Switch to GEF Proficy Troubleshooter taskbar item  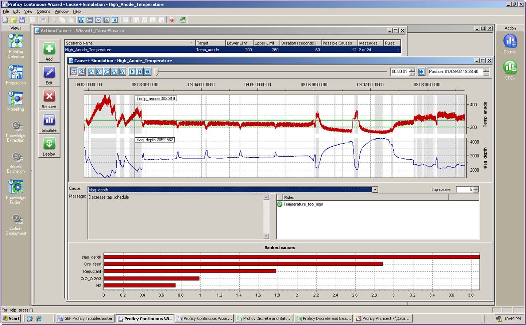click(85, 318)
